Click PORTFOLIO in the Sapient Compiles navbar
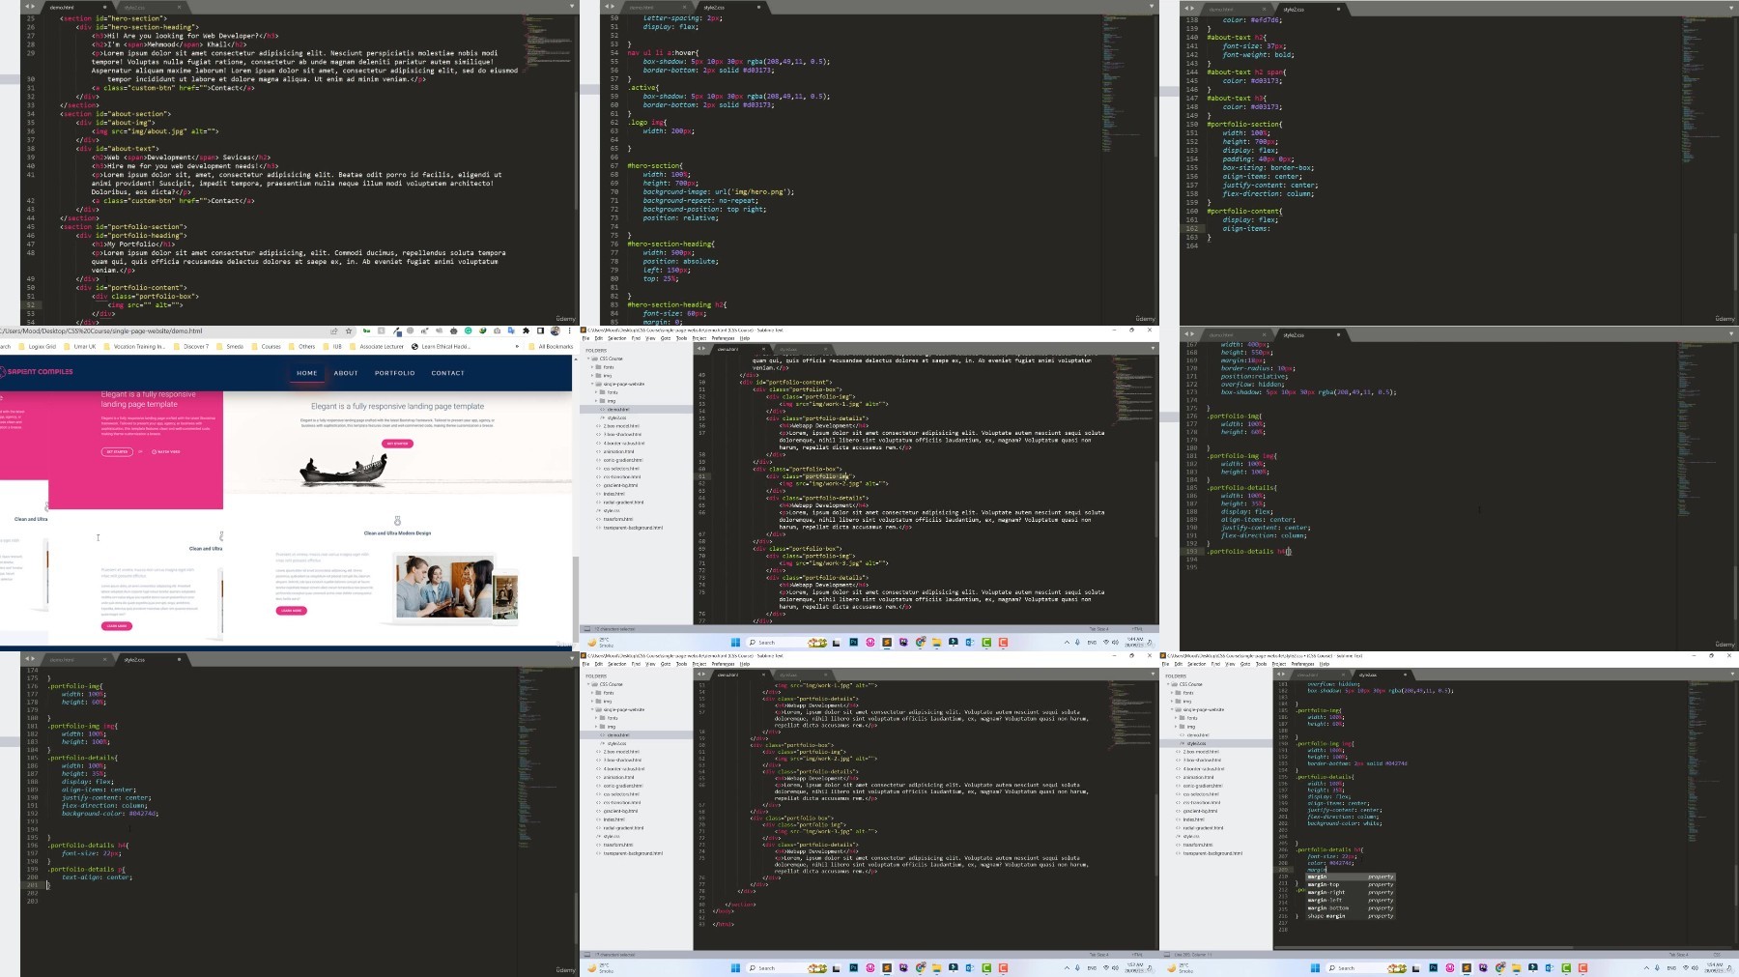 (x=395, y=373)
